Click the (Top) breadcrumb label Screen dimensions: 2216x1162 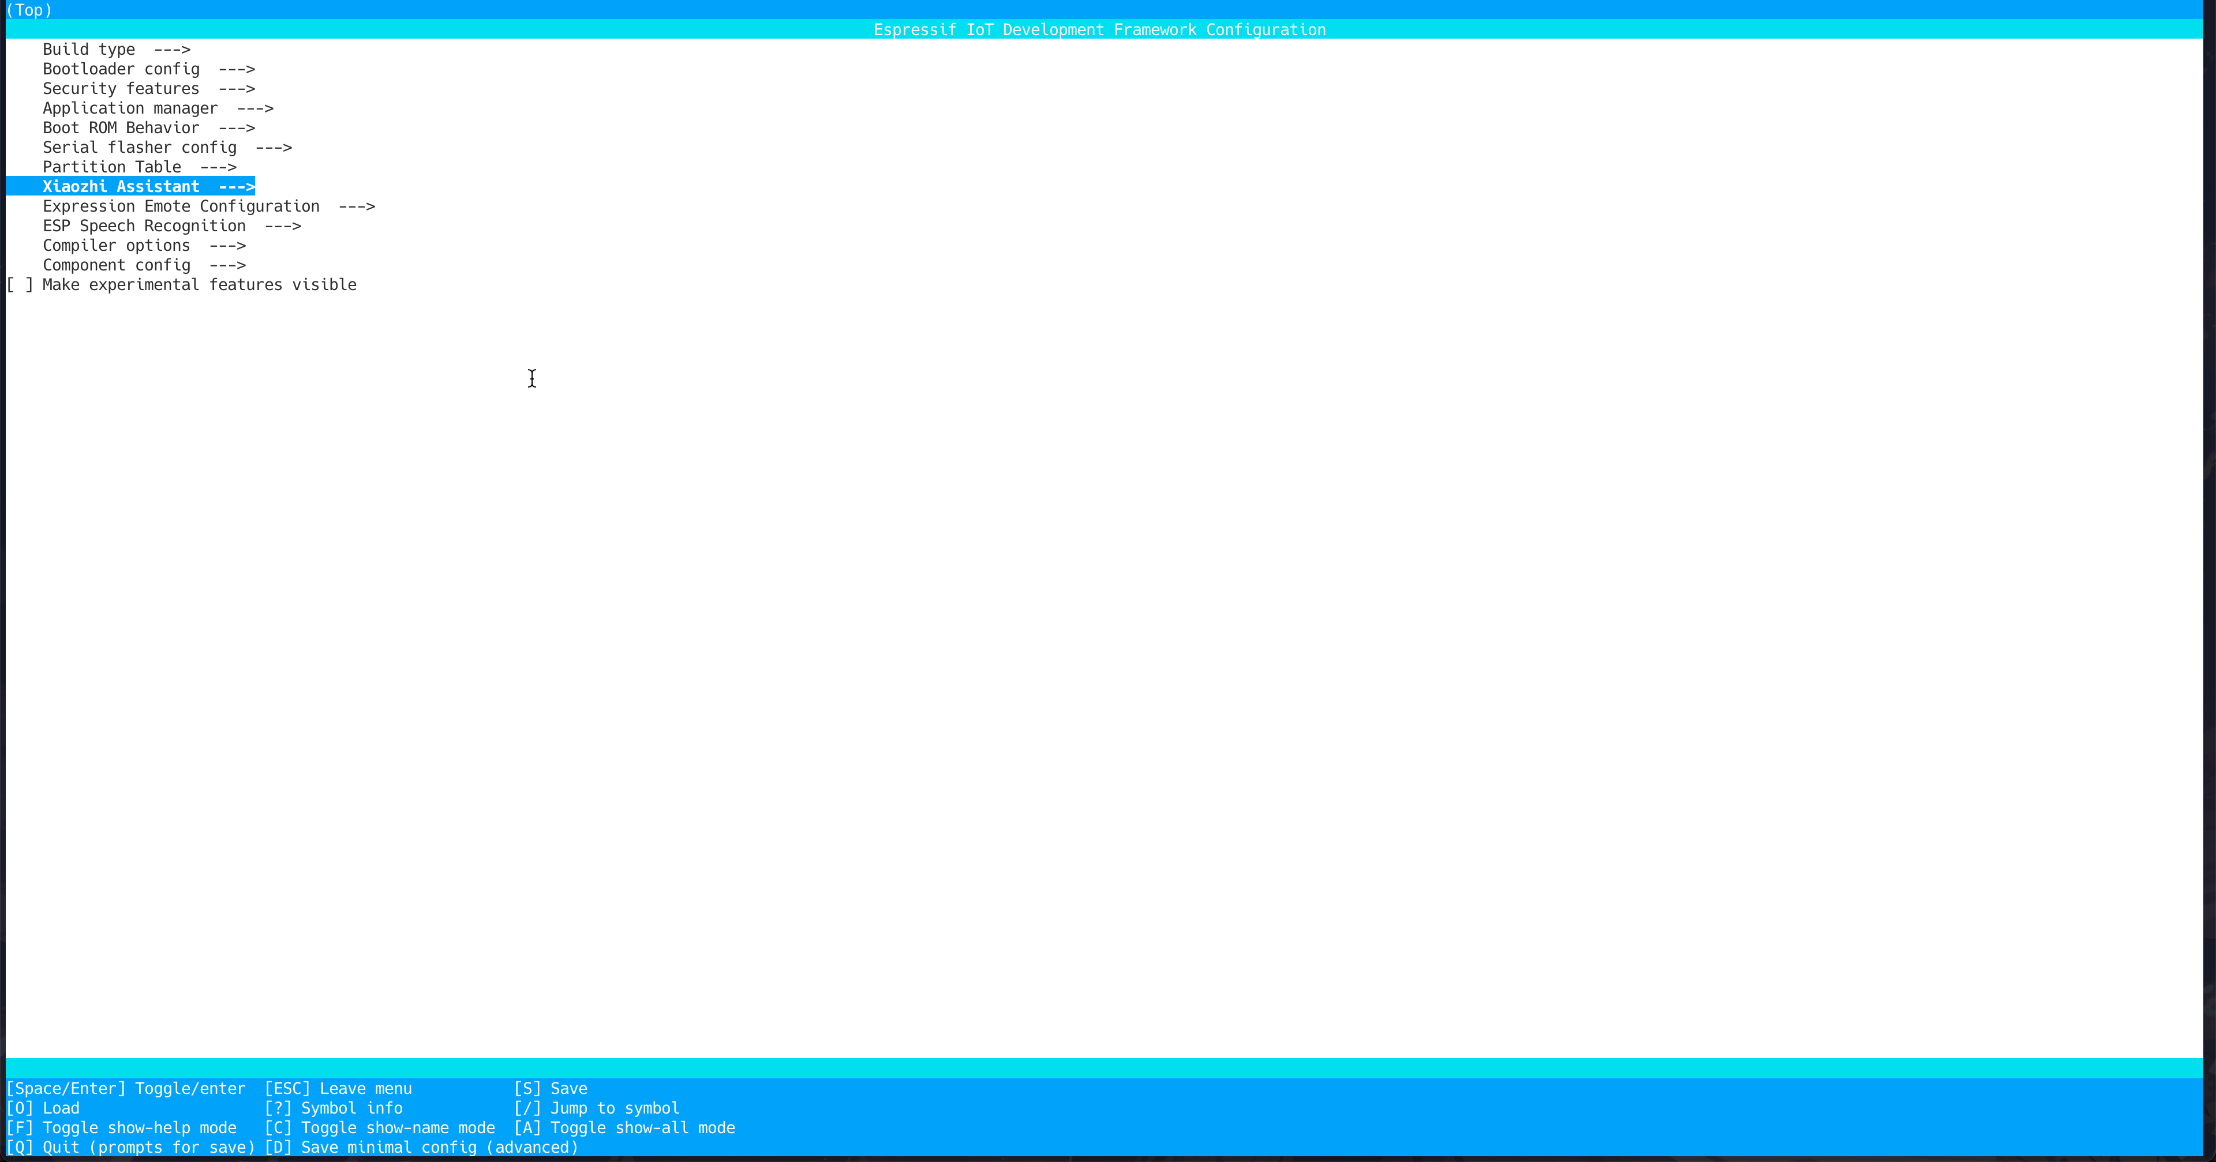[29, 10]
